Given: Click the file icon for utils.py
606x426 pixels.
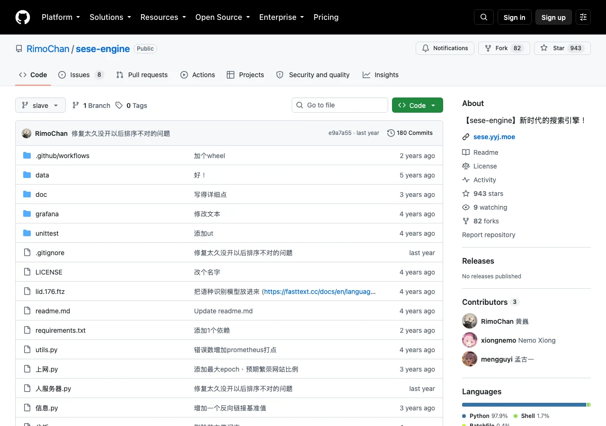Looking at the screenshot, I should coord(27,349).
